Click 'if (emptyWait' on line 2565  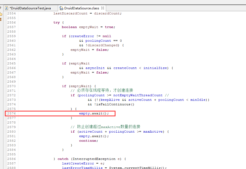click(x=76, y=63)
